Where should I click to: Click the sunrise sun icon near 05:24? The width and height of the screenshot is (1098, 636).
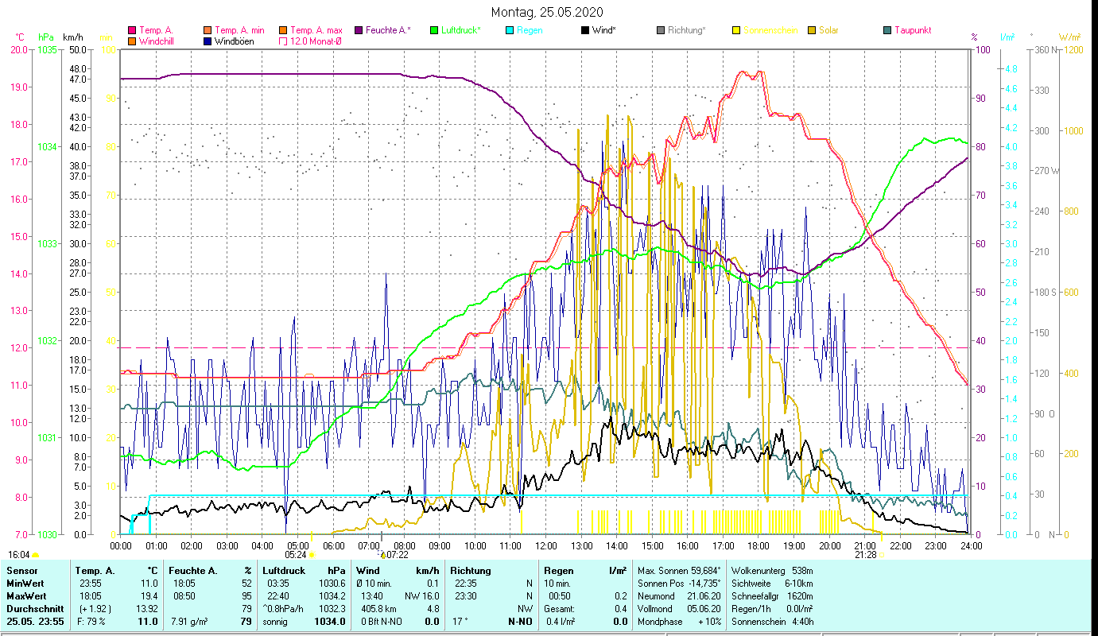click(x=312, y=555)
